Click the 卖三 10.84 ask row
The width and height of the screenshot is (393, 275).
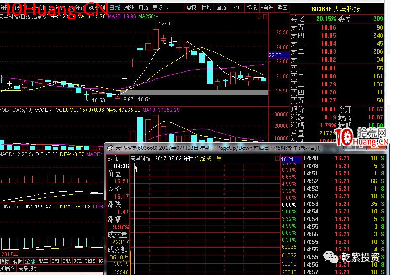pyautogui.click(x=337, y=43)
